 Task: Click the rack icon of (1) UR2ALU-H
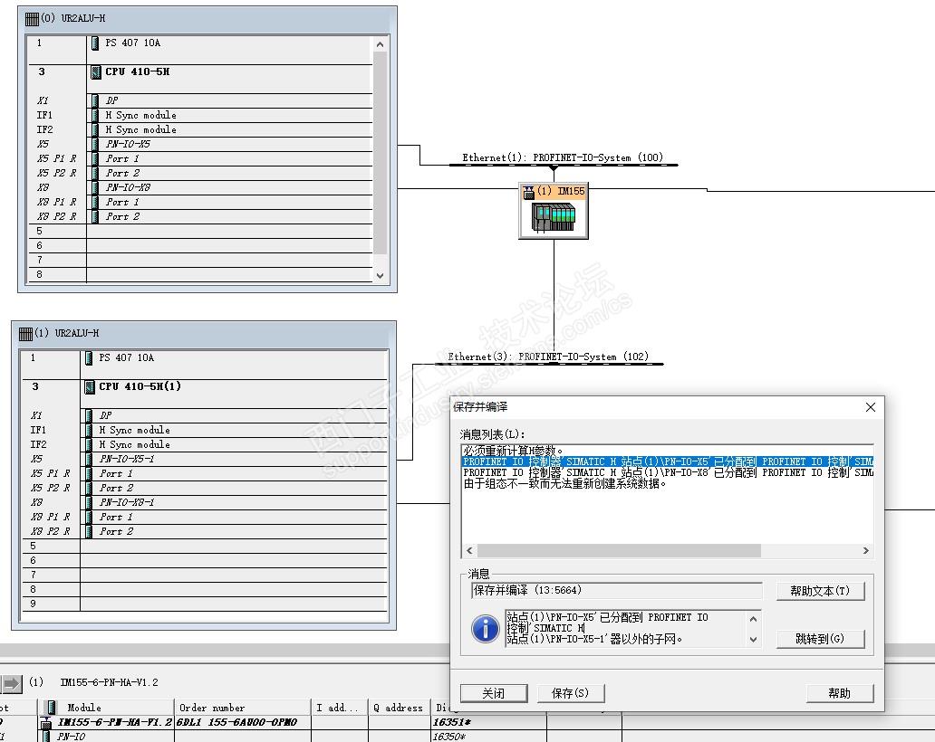coord(25,334)
